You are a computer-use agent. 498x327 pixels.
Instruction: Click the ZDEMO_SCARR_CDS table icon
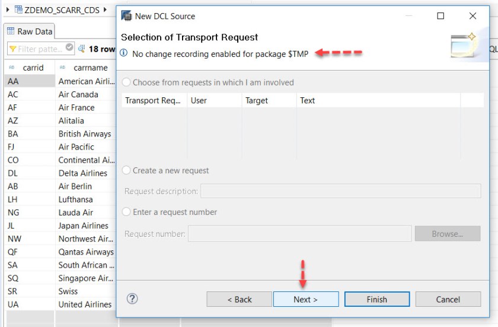[x=18, y=10]
